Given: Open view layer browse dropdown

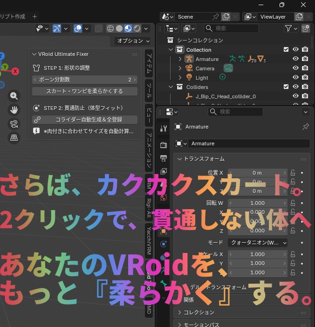Looking at the screenshot, I should 250,17.
